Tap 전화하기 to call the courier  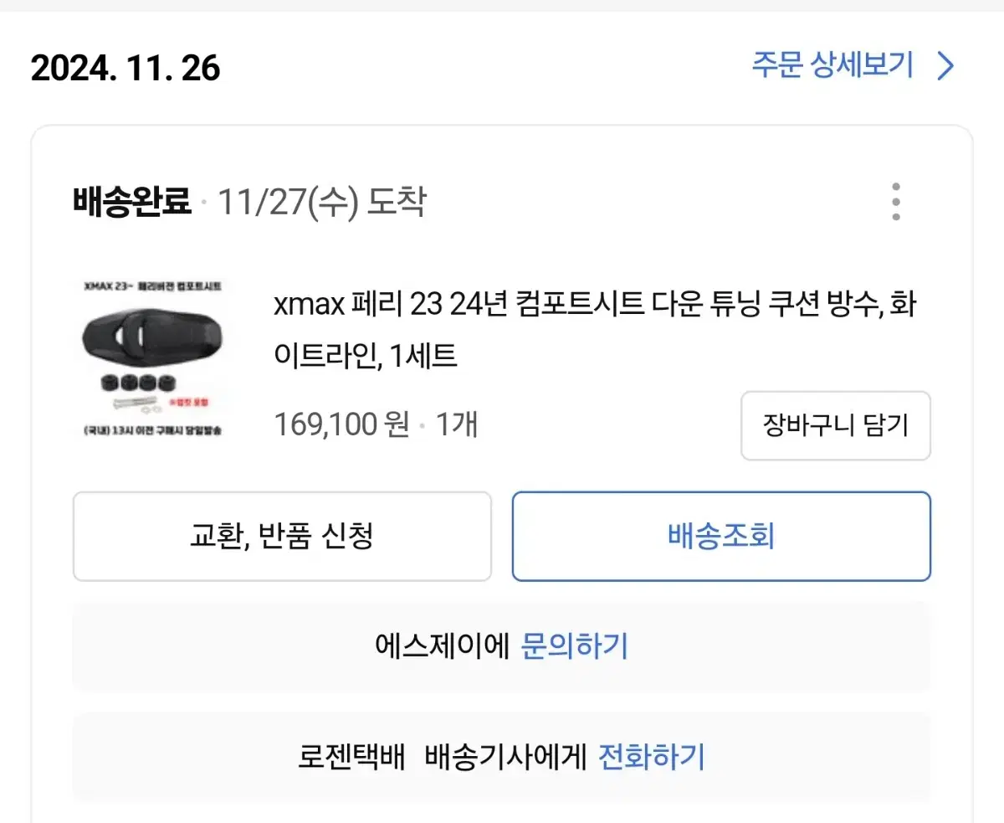652,757
